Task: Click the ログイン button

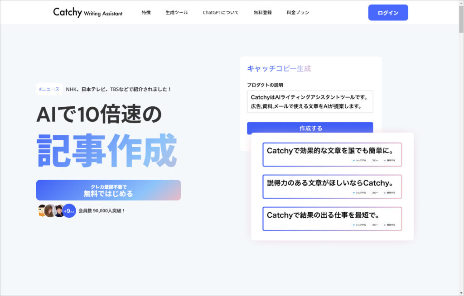Action: pyautogui.click(x=388, y=13)
